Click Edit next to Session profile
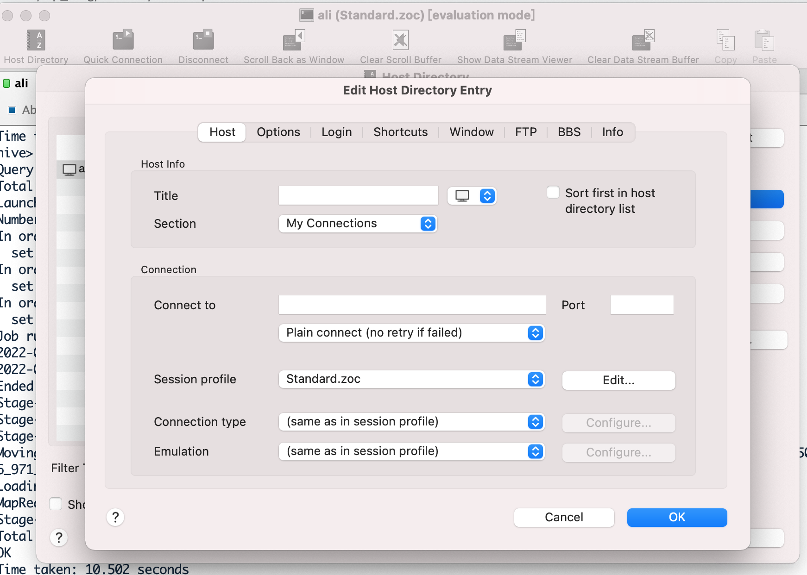Image resolution: width=807 pixels, height=575 pixels. tap(618, 380)
